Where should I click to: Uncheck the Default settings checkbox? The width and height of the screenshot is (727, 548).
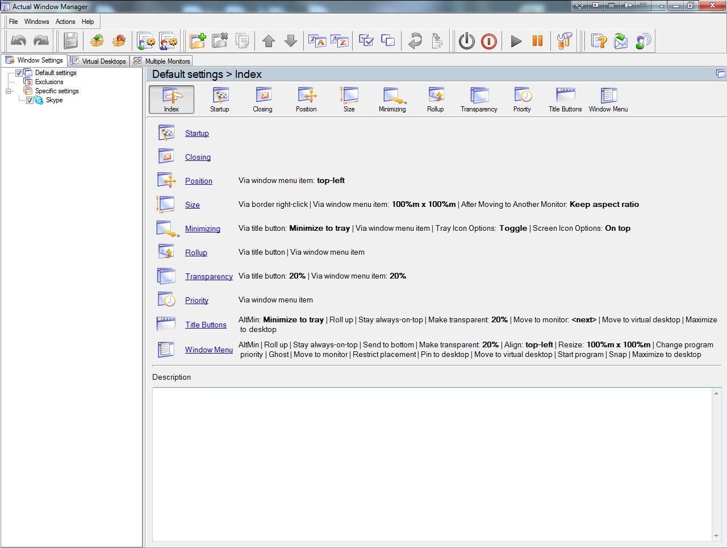click(19, 73)
